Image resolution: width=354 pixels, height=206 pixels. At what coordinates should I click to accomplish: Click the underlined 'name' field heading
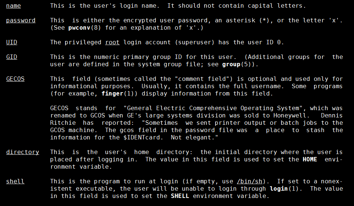click(14, 5)
